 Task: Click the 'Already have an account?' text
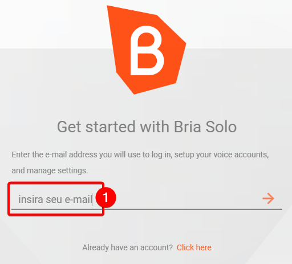pyautogui.click(x=127, y=247)
